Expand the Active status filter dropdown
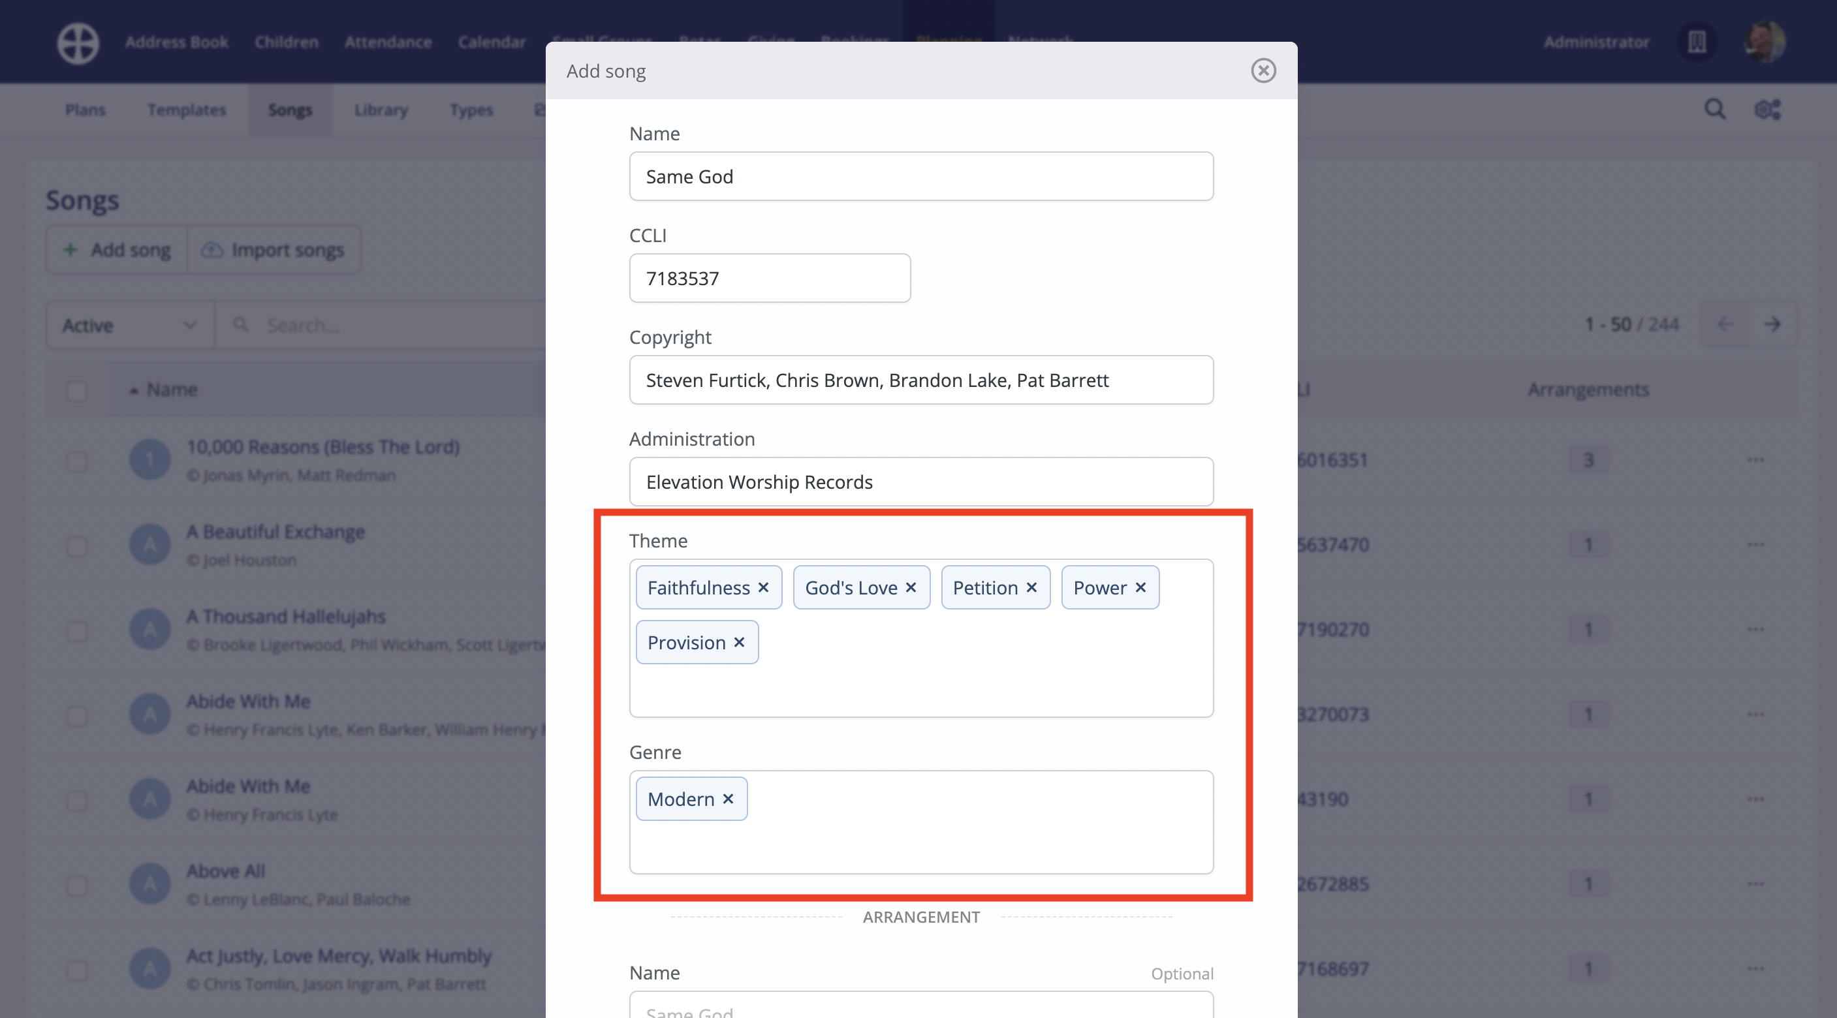 coord(130,325)
